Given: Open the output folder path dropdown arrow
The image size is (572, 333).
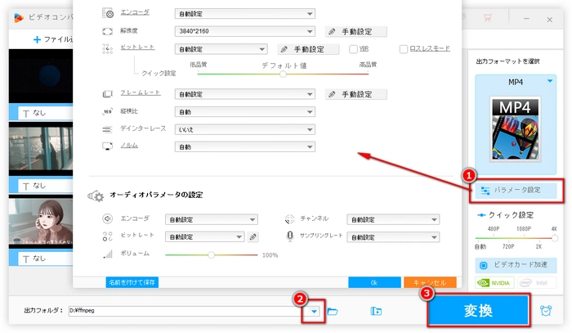Looking at the screenshot, I should pyautogui.click(x=314, y=312).
